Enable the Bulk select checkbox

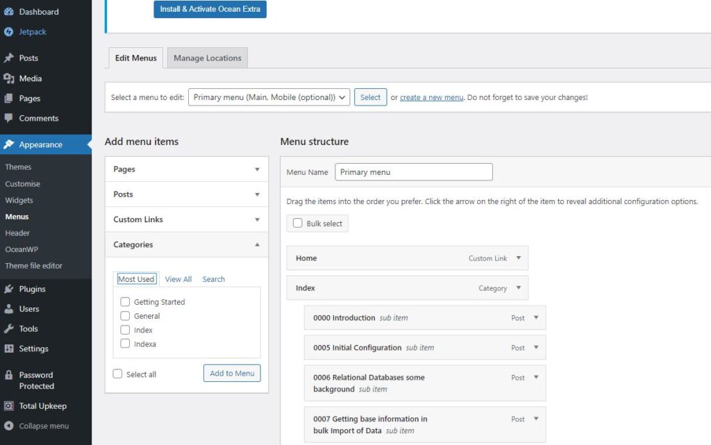[297, 223]
